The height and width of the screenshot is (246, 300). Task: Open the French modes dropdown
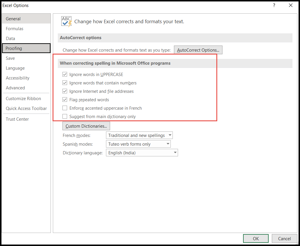pyautogui.click(x=139, y=135)
